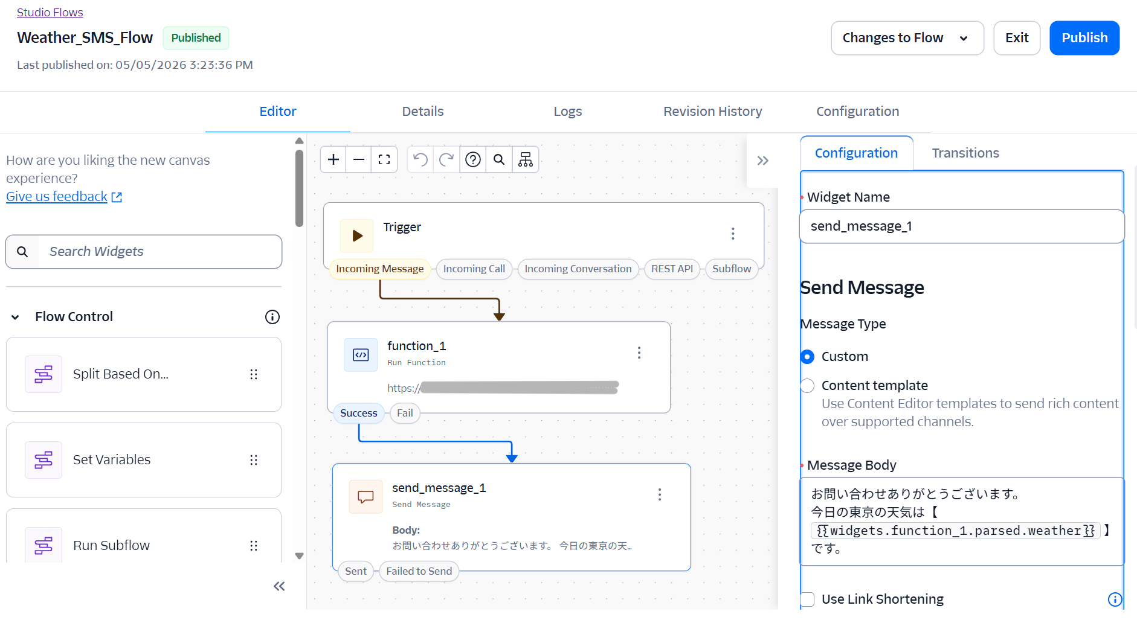The width and height of the screenshot is (1137, 620).
Task: Open the top Configuration tab
Action: (x=858, y=112)
